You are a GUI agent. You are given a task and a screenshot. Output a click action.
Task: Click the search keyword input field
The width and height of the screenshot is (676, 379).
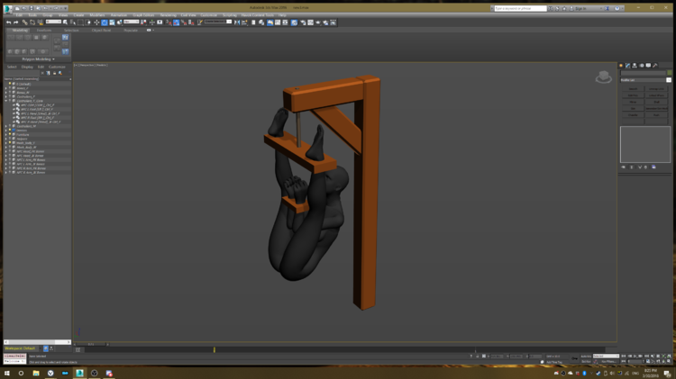coord(520,8)
